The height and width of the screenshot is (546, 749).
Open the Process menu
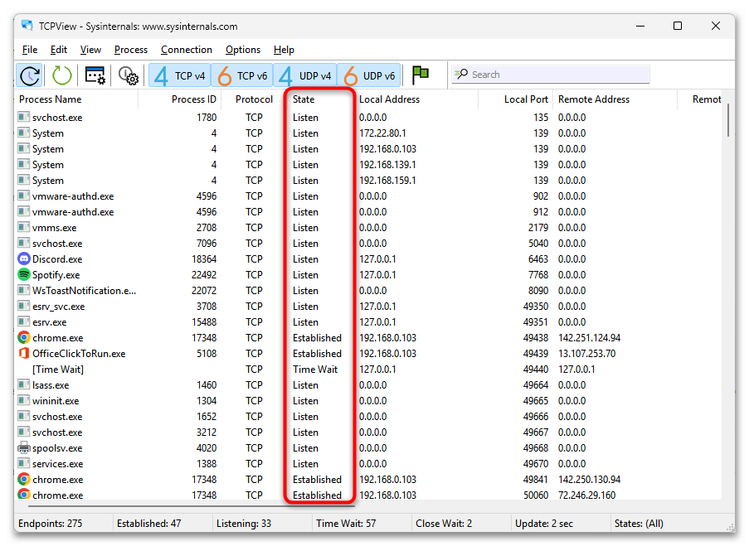coord(131,50)
